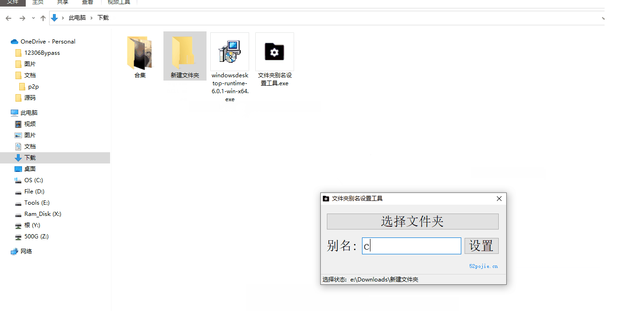Open OS (C:) drive
This screenshot has width=628, height=311.
(33, 180)
